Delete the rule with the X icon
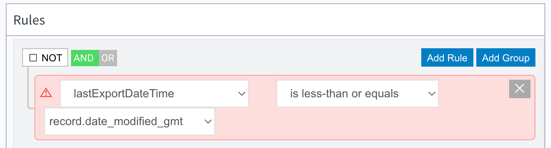 click(x=519, y=89)
